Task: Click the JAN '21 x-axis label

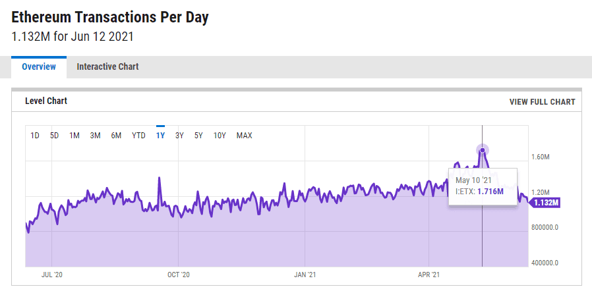Action: pyautogui.click(x=305, y=275)
